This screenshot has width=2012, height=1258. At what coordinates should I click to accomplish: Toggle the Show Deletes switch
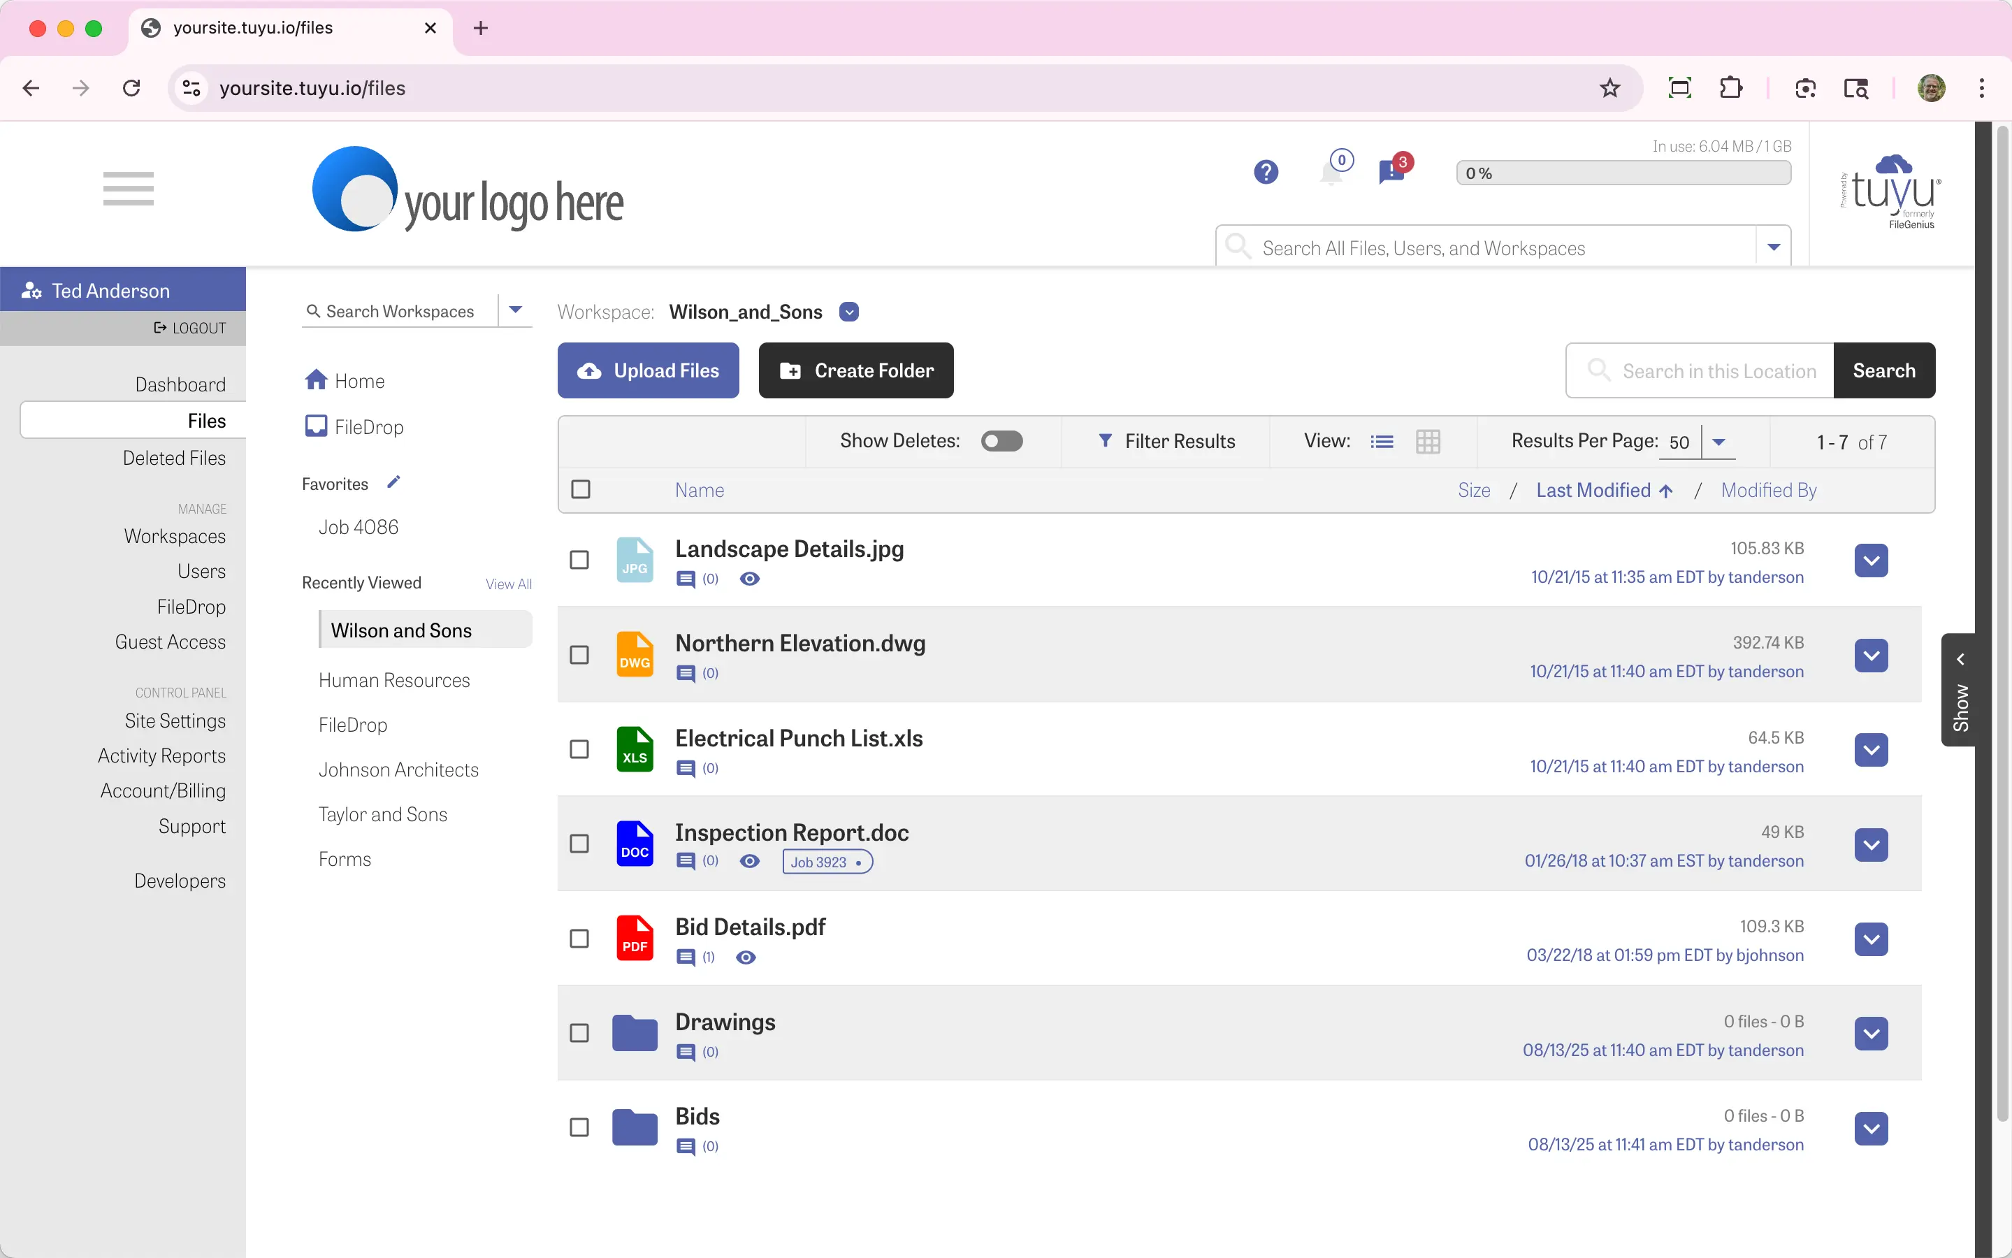(x=1001, y=441)
